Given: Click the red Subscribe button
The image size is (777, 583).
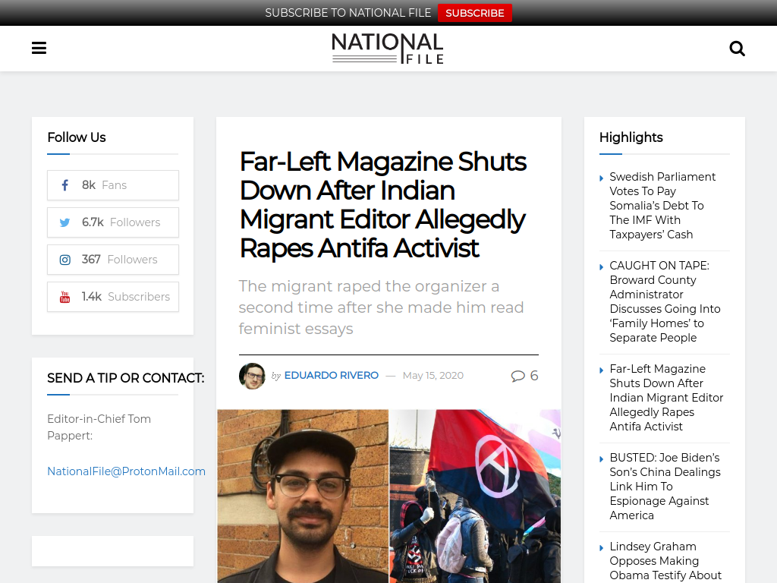Looking at the screenshot, I should click(x=475, y=13).
